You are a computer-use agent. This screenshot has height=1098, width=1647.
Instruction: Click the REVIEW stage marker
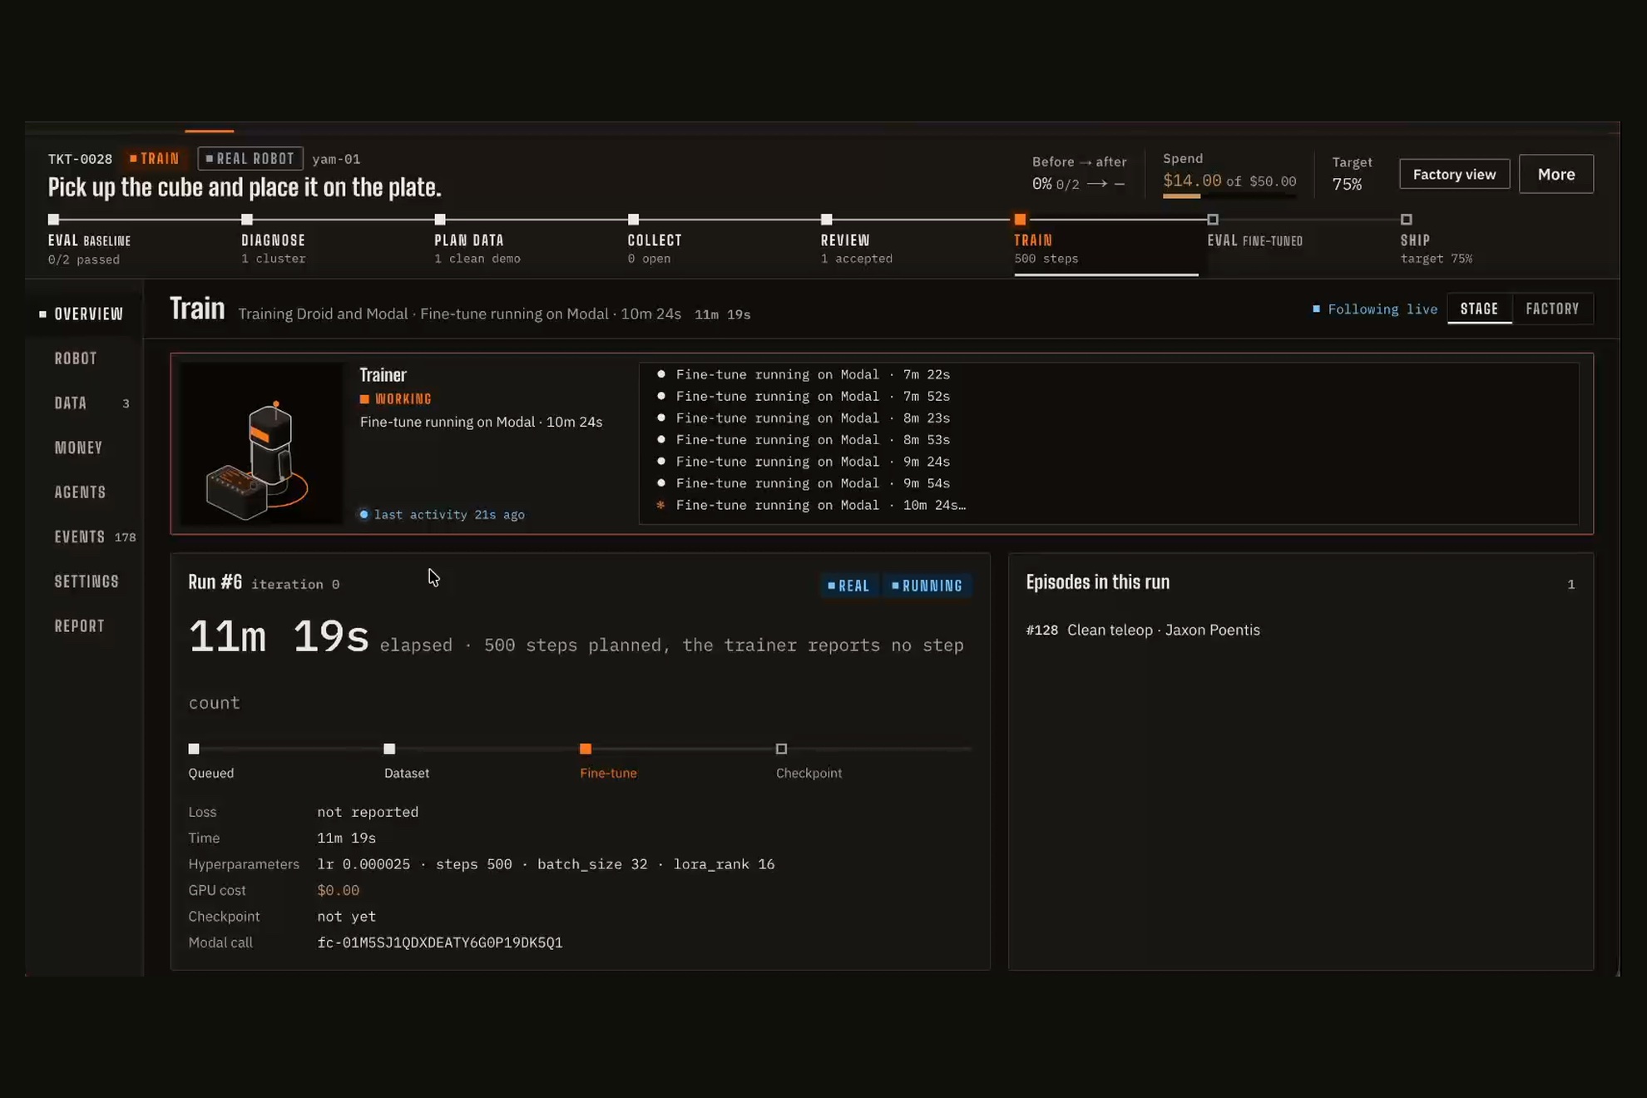point(827,220)
